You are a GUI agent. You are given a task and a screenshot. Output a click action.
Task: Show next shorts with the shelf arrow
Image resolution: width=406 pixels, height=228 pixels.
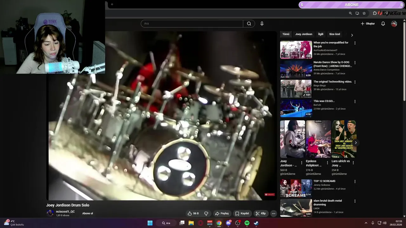(356, 143)
